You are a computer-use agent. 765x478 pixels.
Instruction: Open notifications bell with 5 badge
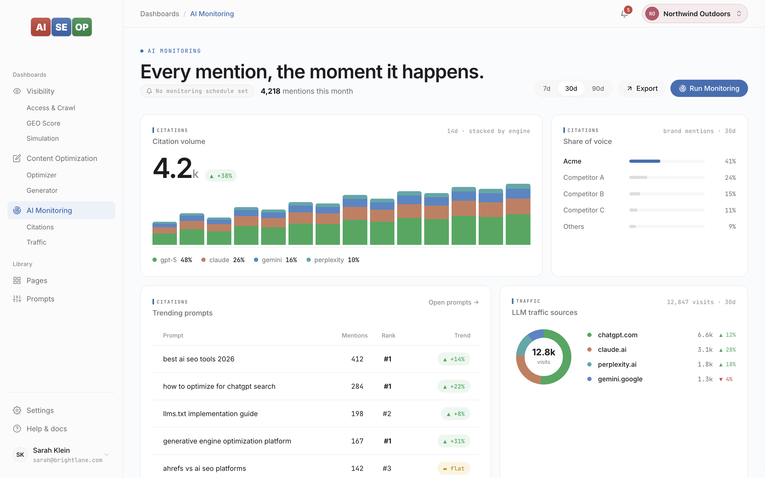tap(625, 13)
